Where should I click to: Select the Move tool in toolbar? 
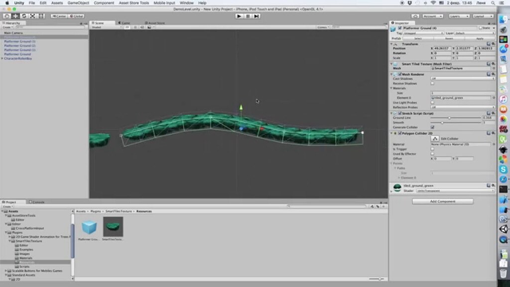tap(15, 15)
